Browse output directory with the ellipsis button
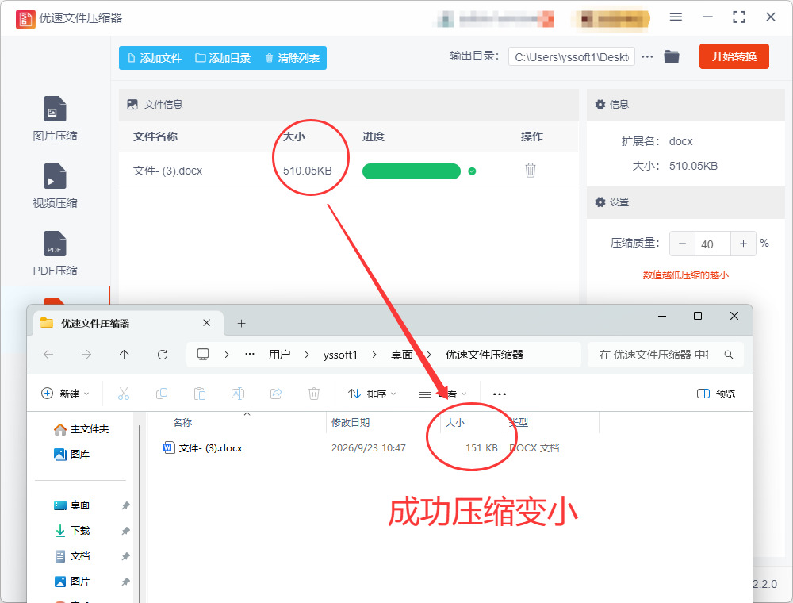 [x=647, y=56]
